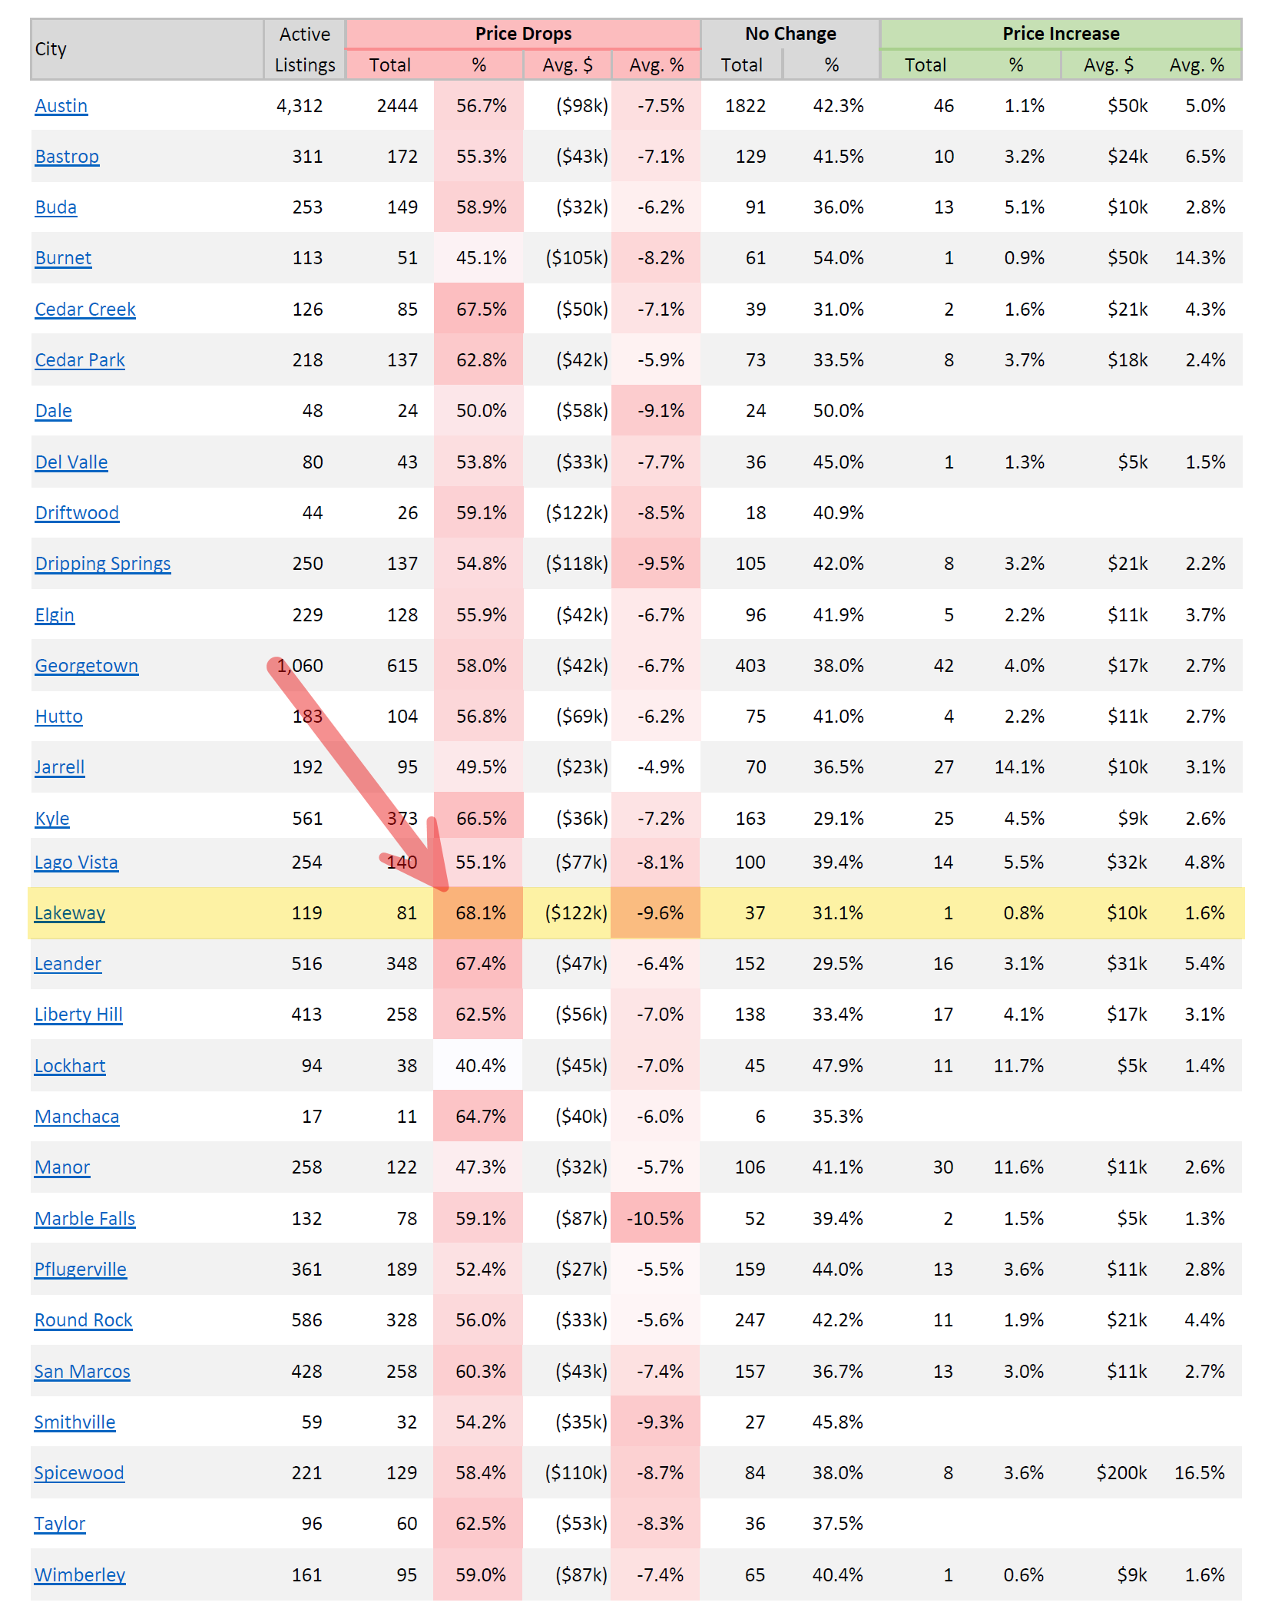Open the Bastrop city link
1265x1619 pixels.
67,157
